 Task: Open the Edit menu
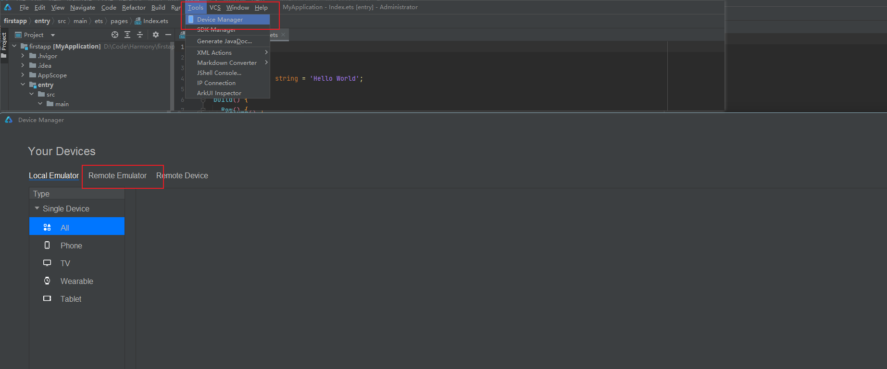40,8
